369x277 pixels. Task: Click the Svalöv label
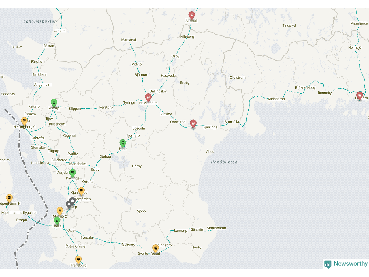pos(73,154)
